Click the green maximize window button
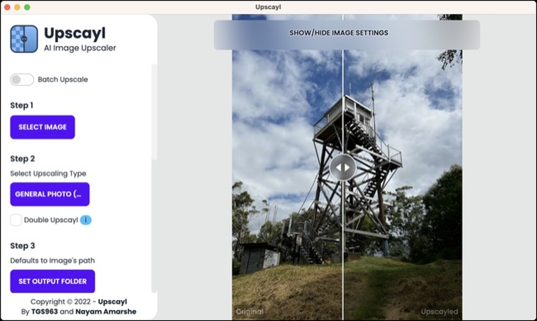This screenshot has height=321, width=537. point(27,7)
